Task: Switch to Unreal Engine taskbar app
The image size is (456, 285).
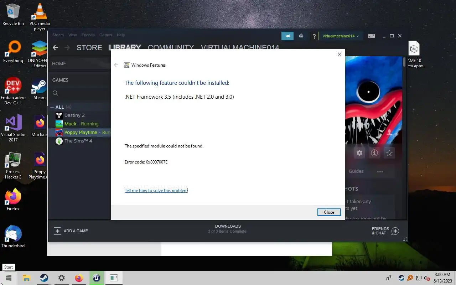Action: 97,278
